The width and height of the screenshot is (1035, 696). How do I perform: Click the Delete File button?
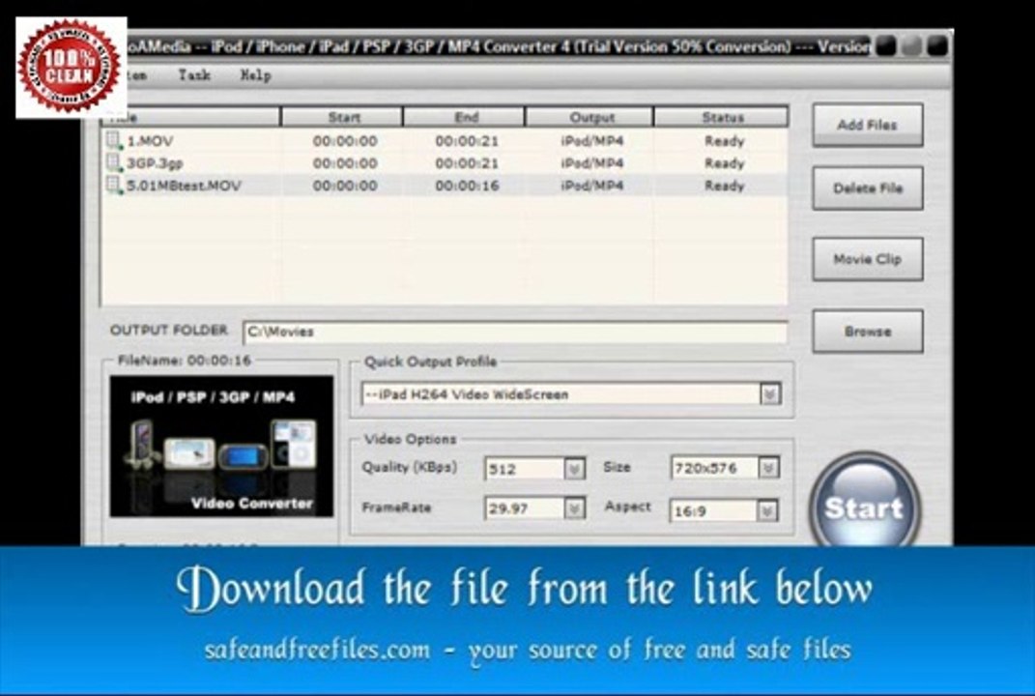pos(867,188)
